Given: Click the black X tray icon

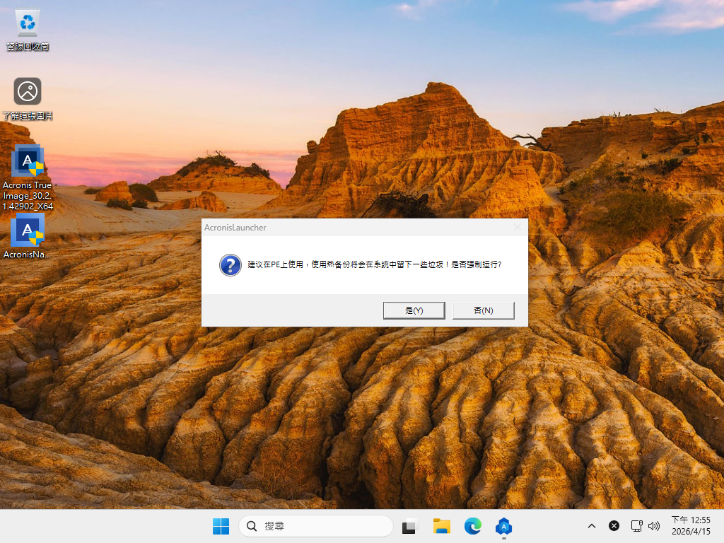Looking at the screenshot, I should (x=614, y=526).
